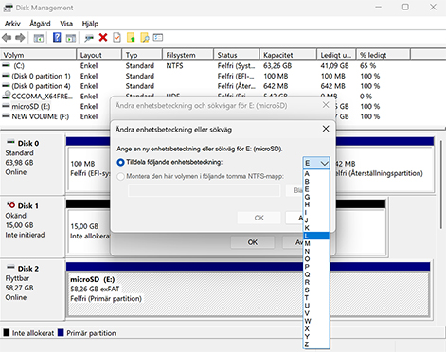
Task: Select the 15,00 GB 'Inte allokerat' region on Disk 1
Action: tap(89, 231)
